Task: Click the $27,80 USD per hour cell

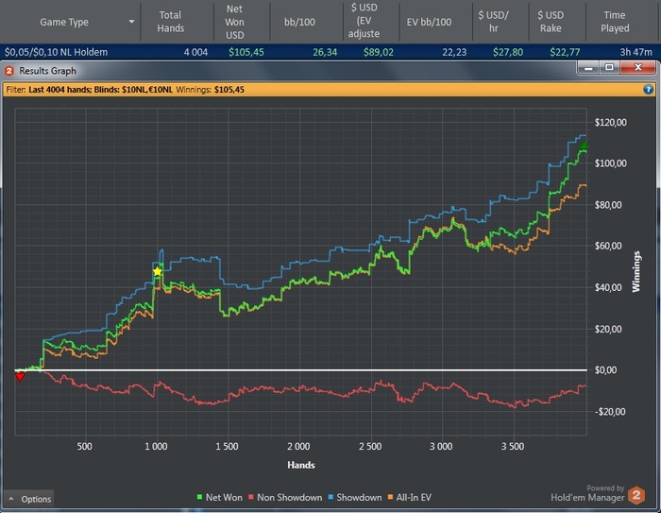Action: pyautogui.click(x=508, y=52)
